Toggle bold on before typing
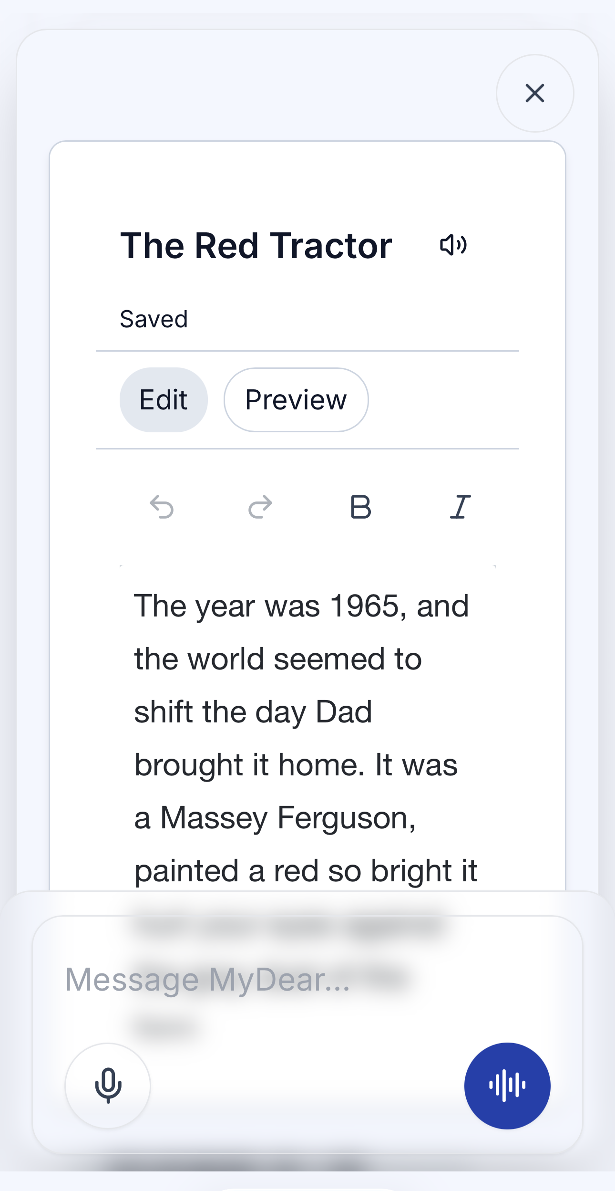615x1191 pixels. (360, 507)
